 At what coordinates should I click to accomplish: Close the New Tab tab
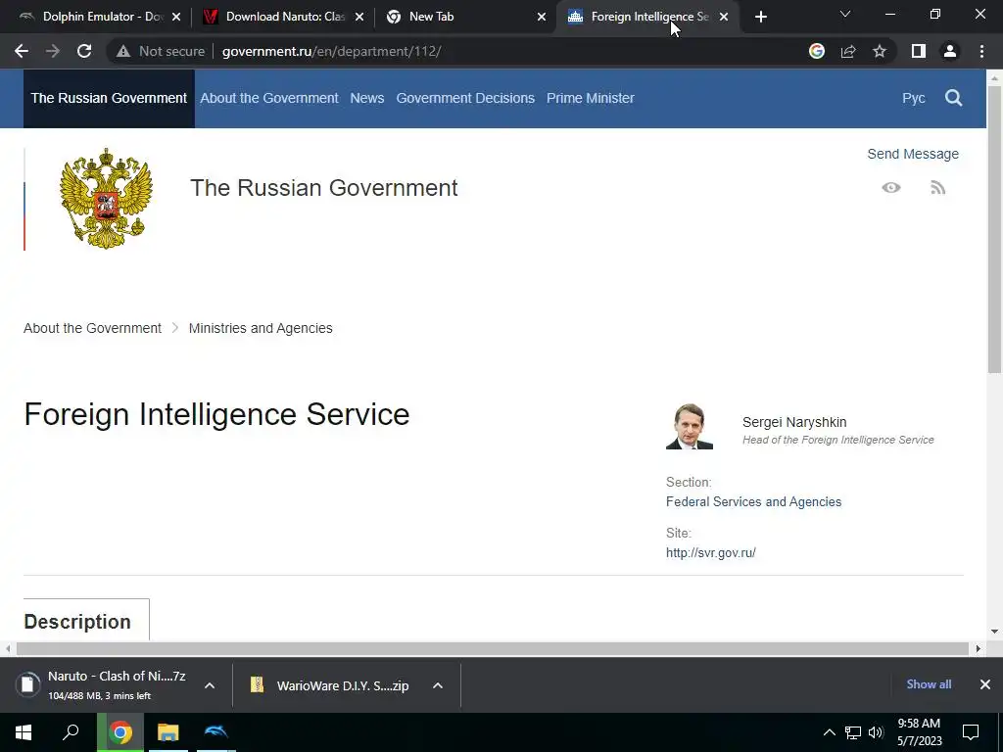tap(542, 18)
